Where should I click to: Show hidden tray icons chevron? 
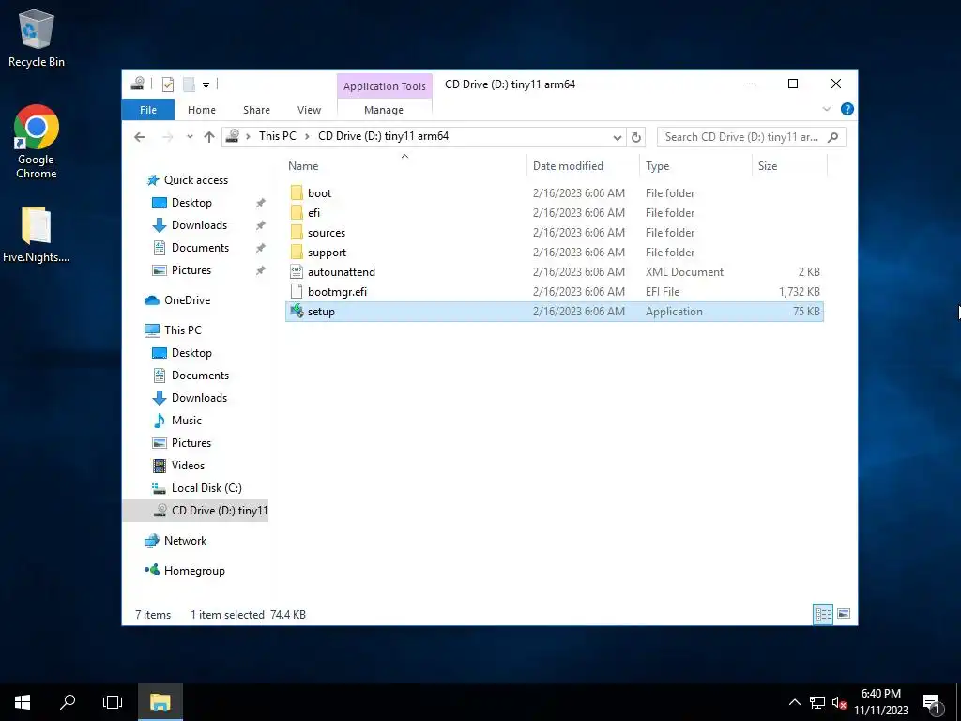click(x=794, y=702)
